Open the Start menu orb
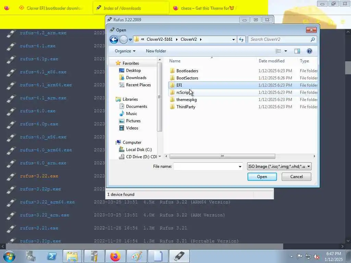 point(9,256)
